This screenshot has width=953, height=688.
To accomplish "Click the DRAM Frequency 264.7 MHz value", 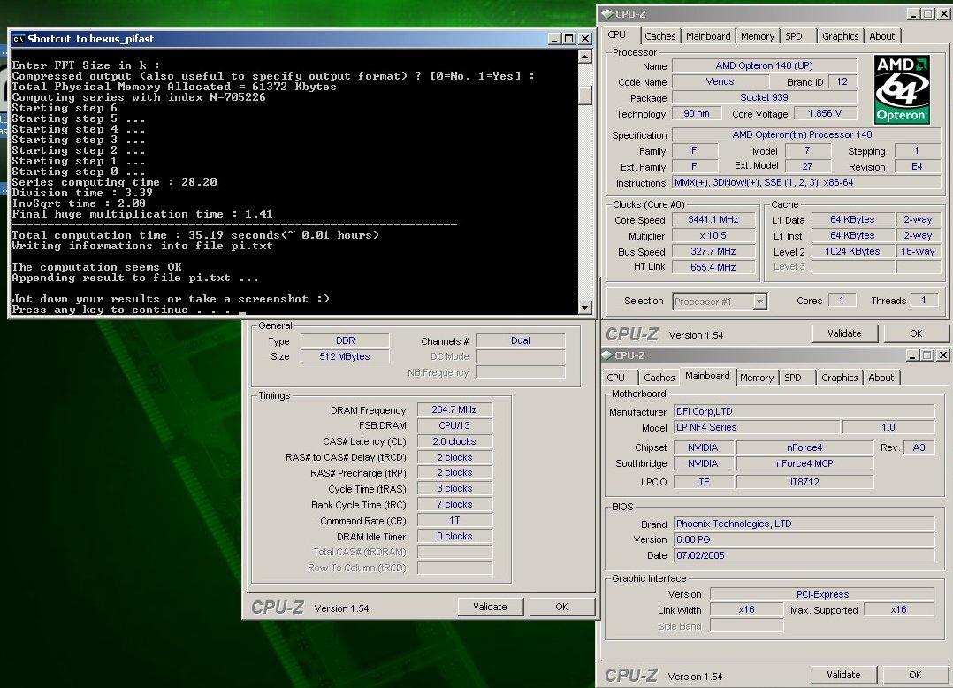I will (454, 409).
